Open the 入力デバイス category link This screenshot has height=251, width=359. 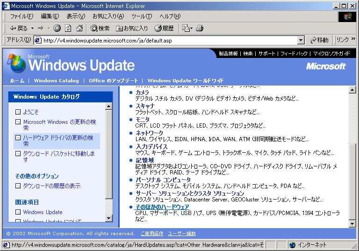[x=151, y=146]
